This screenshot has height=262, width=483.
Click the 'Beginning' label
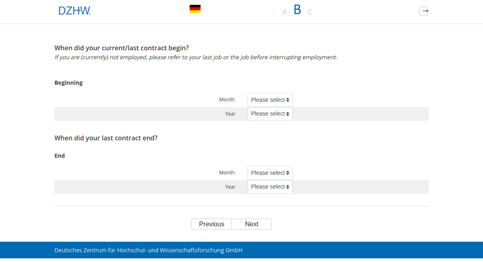[69, 83]
